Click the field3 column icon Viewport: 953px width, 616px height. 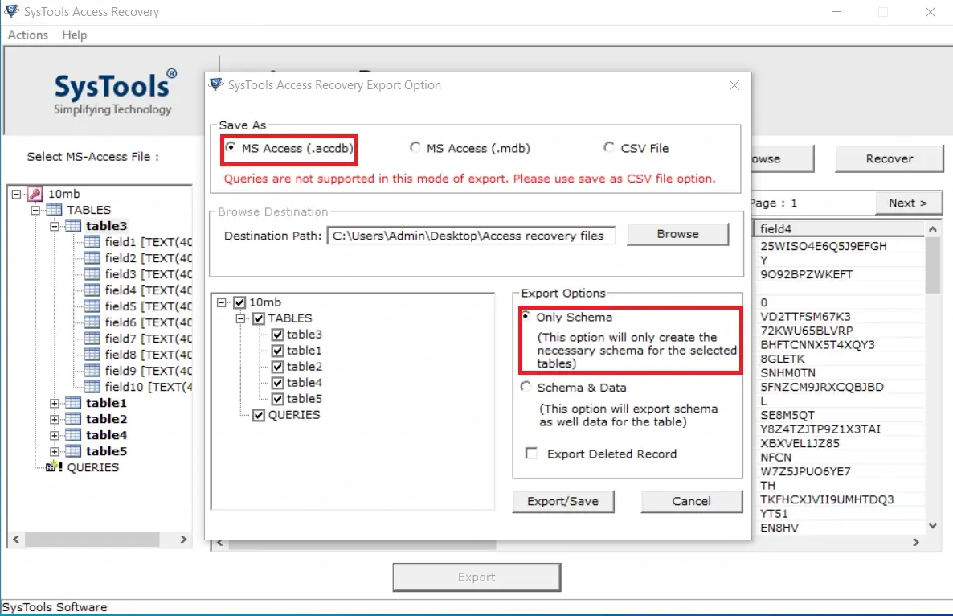(x=92, y=274)
